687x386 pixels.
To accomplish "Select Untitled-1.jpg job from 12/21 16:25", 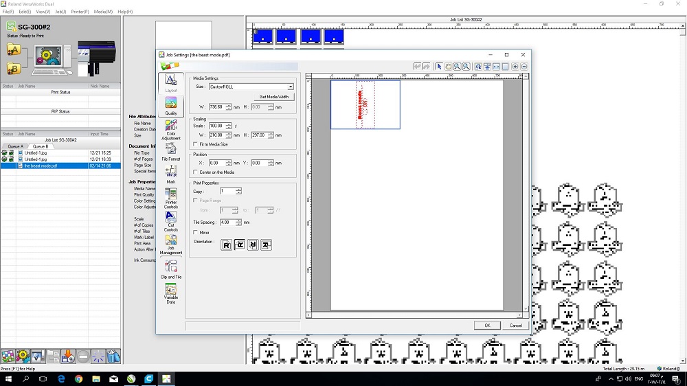I will click(60, 153).
